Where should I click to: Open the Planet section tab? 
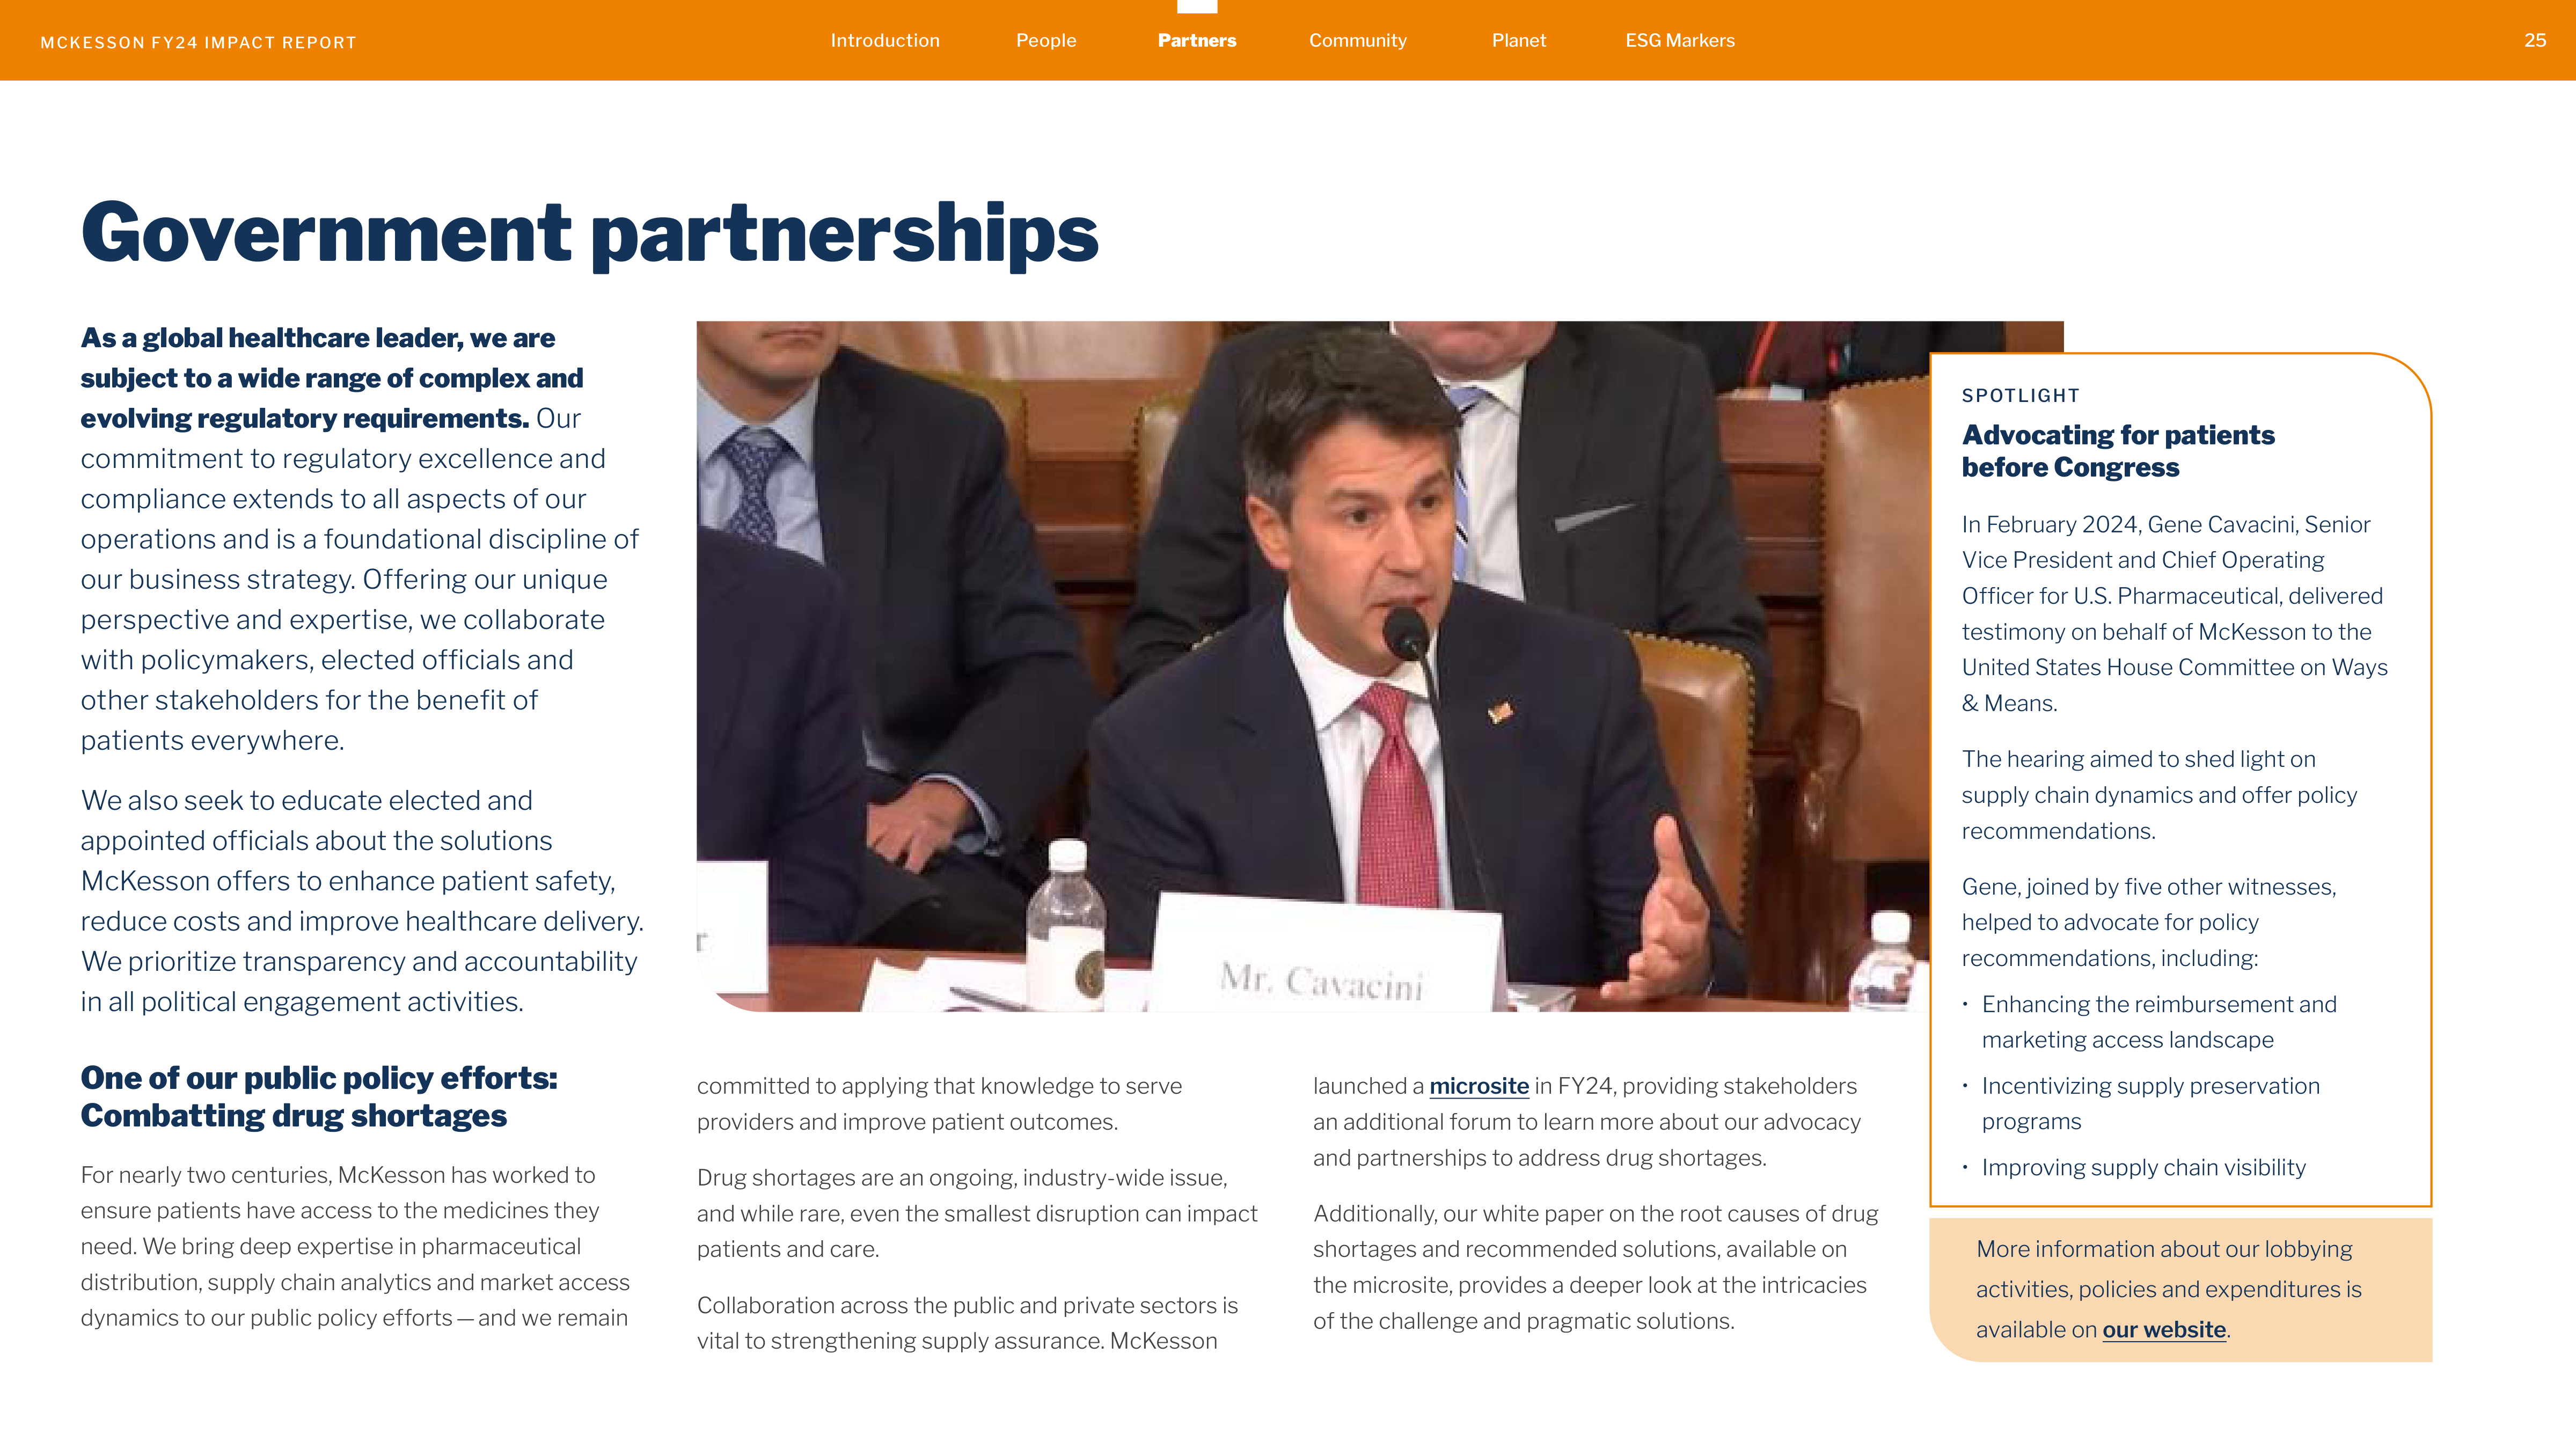coord(1518,41)
